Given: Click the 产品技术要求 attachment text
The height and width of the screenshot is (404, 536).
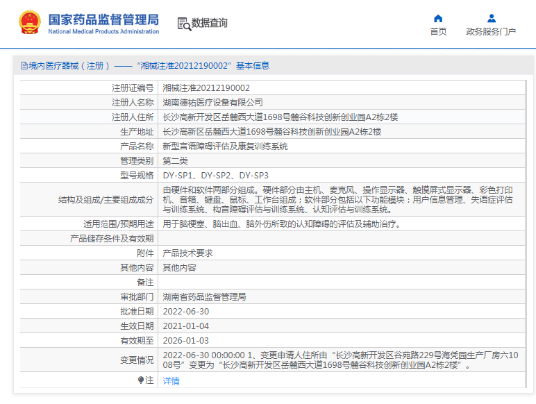Looking at the screenshot, I should point(187,253).
